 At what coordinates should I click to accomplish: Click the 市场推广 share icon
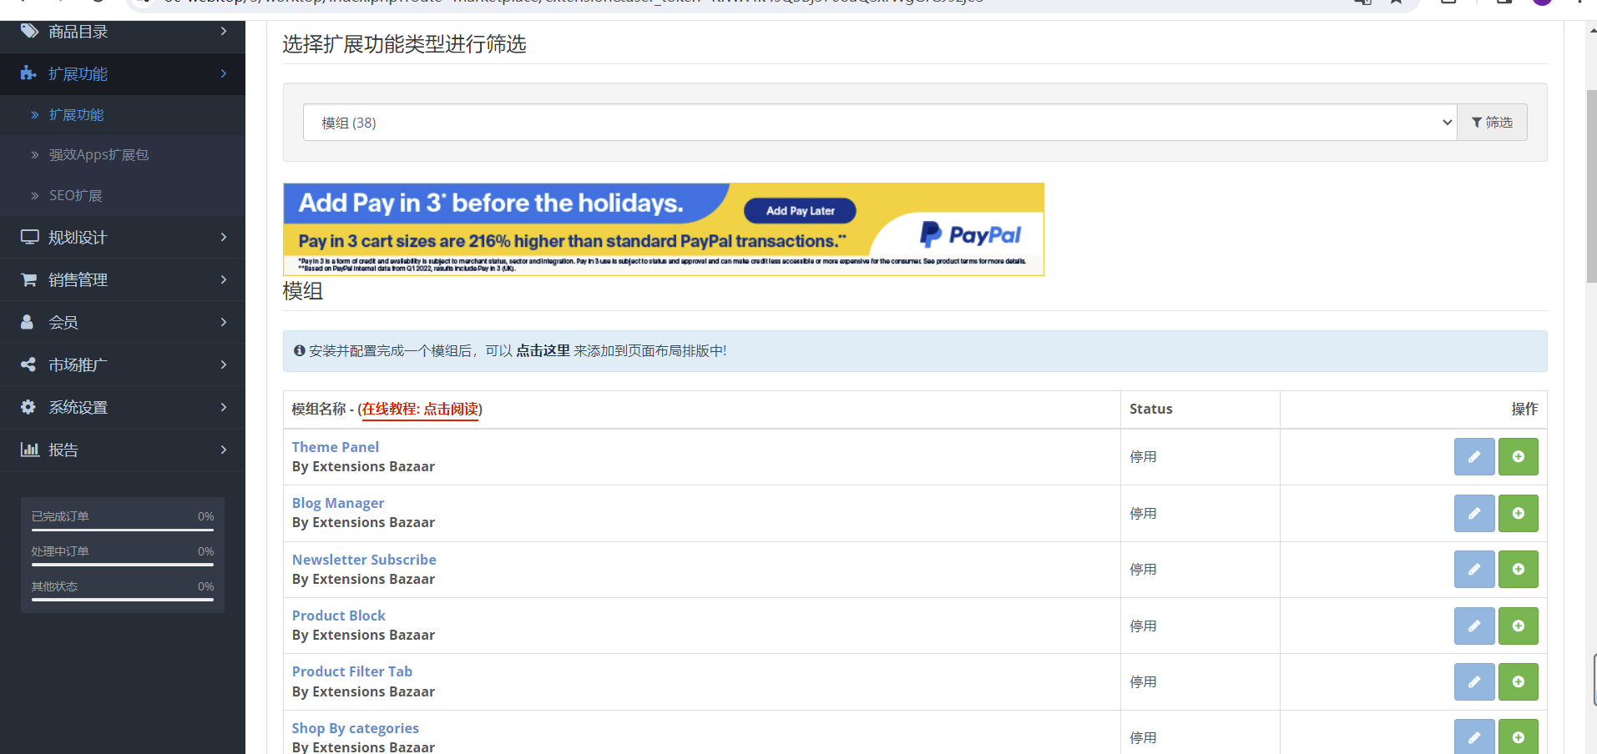point(28,364)
